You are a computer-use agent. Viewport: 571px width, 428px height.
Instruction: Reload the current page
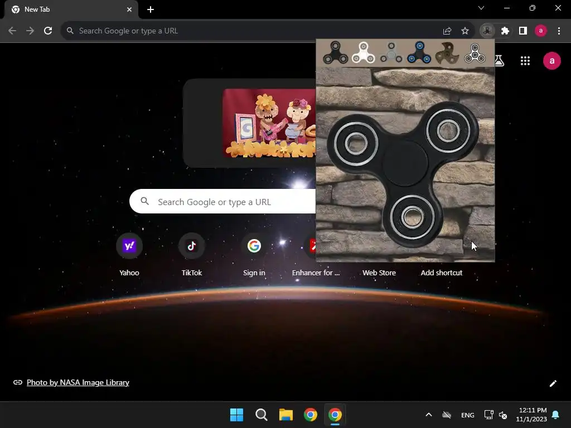(48, 31)
